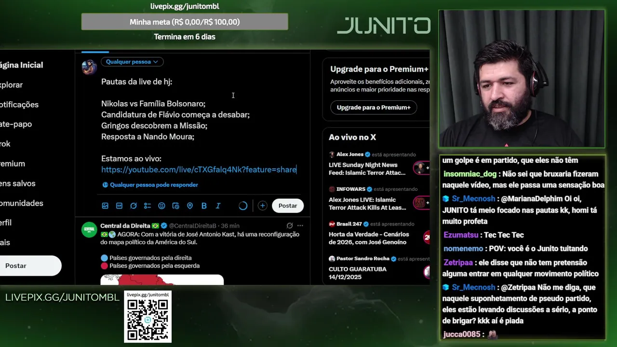This screenshot has width=617, height=347.
Task: Schedule the post with calendar icon
Action: coord(175,206)
